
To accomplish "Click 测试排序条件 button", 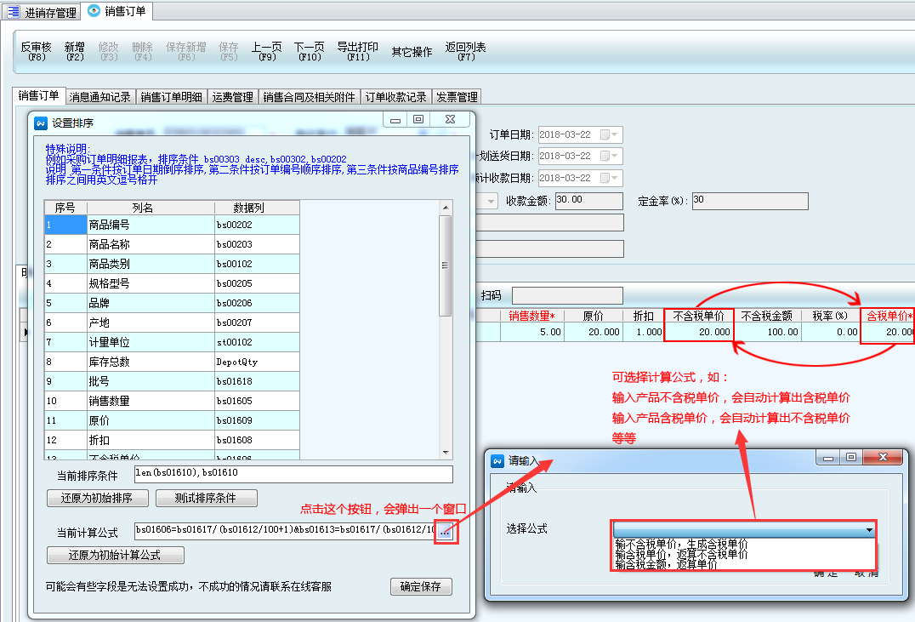I will click(204, 498).
